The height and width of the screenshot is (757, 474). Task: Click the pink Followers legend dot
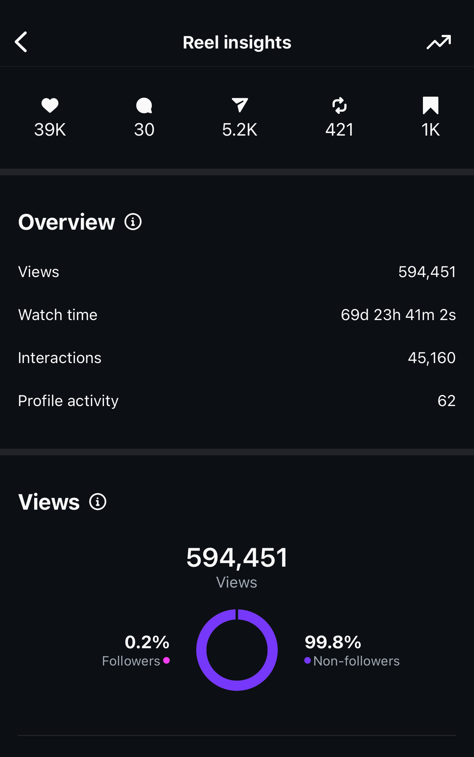coord(166,660)
